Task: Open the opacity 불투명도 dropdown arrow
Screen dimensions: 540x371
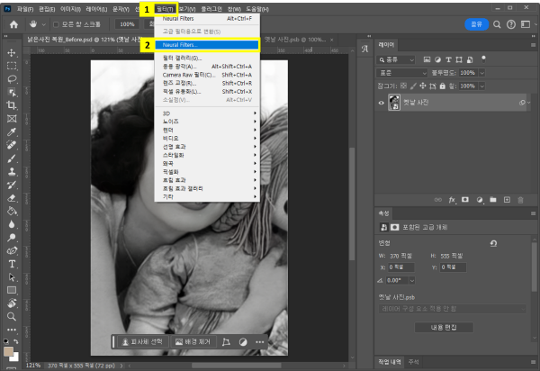Action: point(481,73)
